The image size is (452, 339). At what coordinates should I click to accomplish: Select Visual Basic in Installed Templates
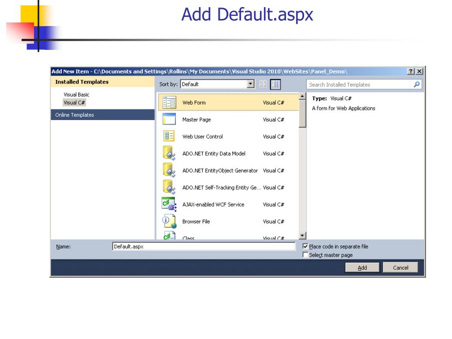tap(76, 95)
